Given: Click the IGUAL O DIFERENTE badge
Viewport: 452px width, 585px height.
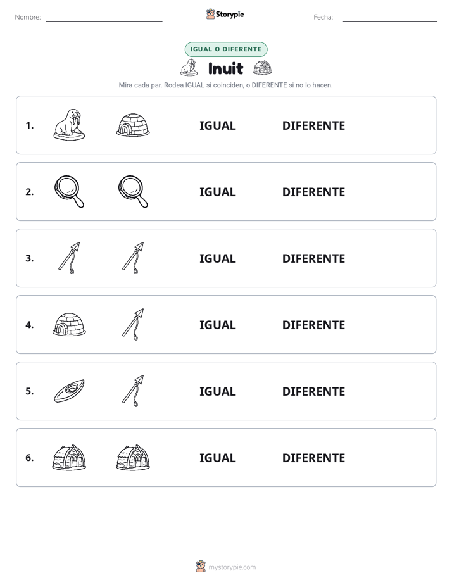Looking at the screenshot, I should [226, 49].
